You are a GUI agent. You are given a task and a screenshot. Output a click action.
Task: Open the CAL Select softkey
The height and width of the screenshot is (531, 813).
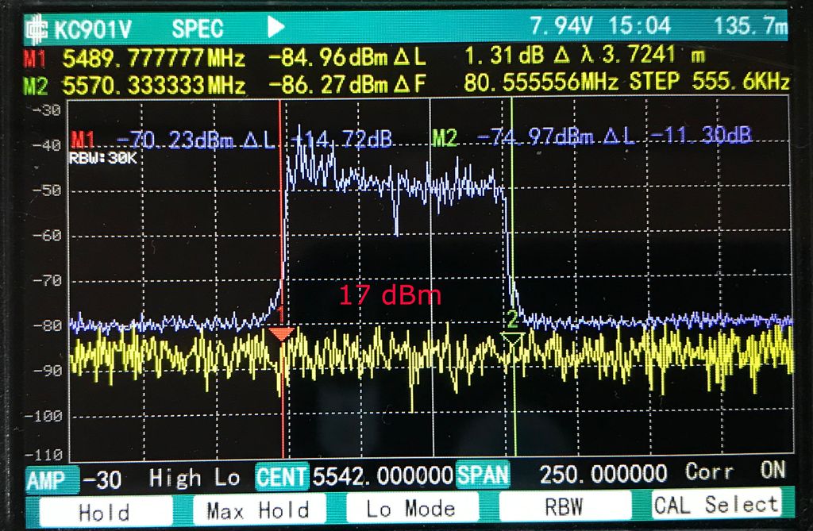(x=716, y=506)
